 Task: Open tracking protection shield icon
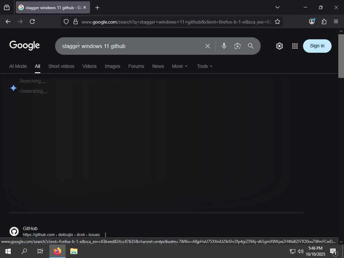coord(66,21)
